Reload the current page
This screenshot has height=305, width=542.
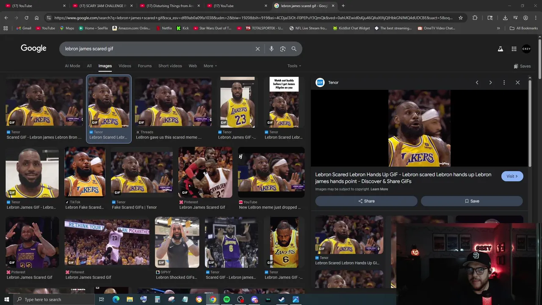(x=26, y=18)
